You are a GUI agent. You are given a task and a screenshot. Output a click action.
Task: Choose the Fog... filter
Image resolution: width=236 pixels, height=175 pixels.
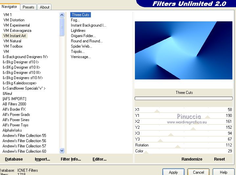pyautogui.click(x=75, y=20)
